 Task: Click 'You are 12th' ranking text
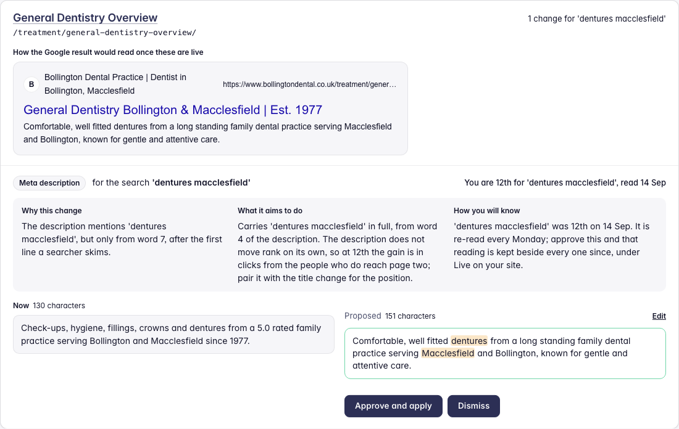click(565, 182)
